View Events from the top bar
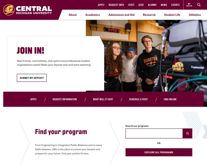The height and width of the screenshot is (165, 207). tap(175, 5)
